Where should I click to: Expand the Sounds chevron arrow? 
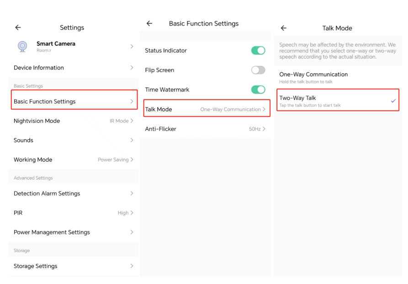pos(132,140)
